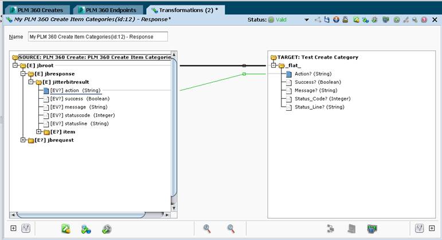Click the green round arrow icon in header
The image size is (442, 240).
click(397, 20)
